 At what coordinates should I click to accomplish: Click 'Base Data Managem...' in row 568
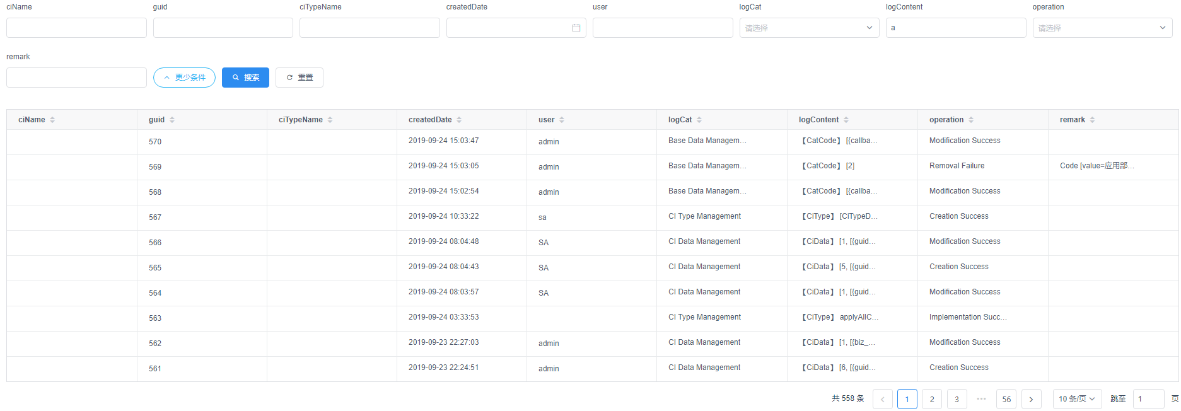click(707, 191)
